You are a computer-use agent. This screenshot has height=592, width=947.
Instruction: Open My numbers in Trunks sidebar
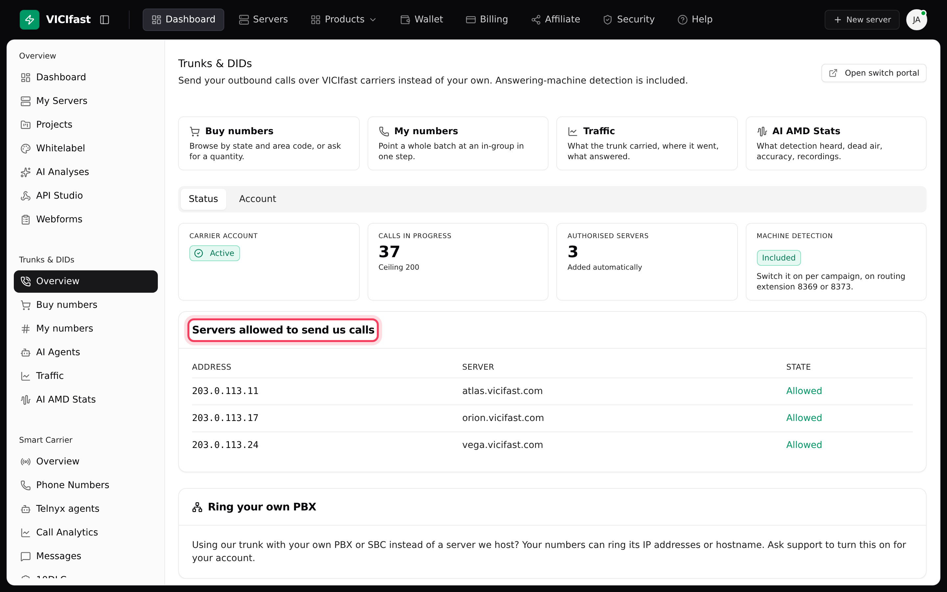pyautogui.click(x=86, y=329)
